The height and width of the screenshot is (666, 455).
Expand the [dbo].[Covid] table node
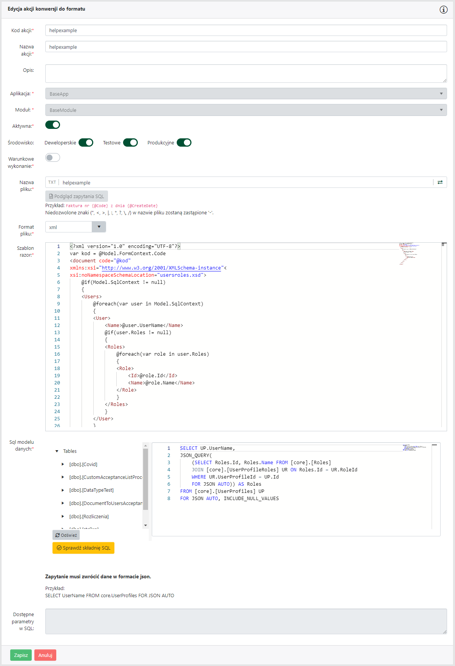(x=63, y=464)
